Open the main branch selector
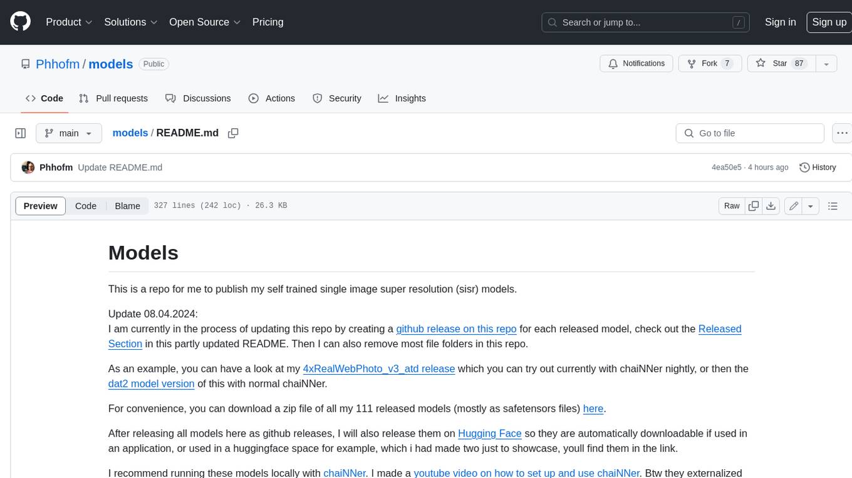852x478 pixels. click(69, 133)
